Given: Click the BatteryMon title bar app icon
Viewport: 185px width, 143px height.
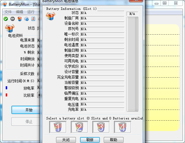Looking at the screenshot, I should (5, 4).
